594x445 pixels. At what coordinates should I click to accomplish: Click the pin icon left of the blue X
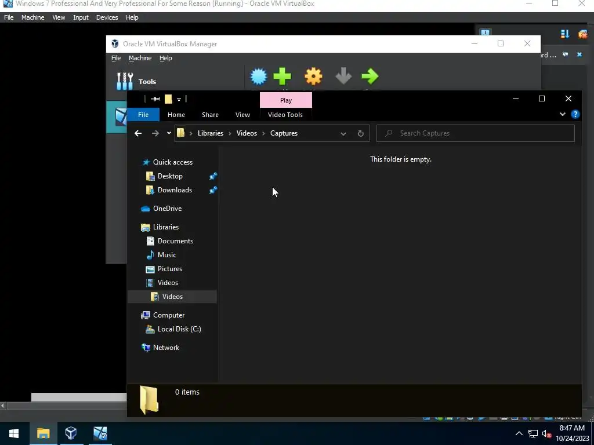pyautogui.click(x=565, y=54)
